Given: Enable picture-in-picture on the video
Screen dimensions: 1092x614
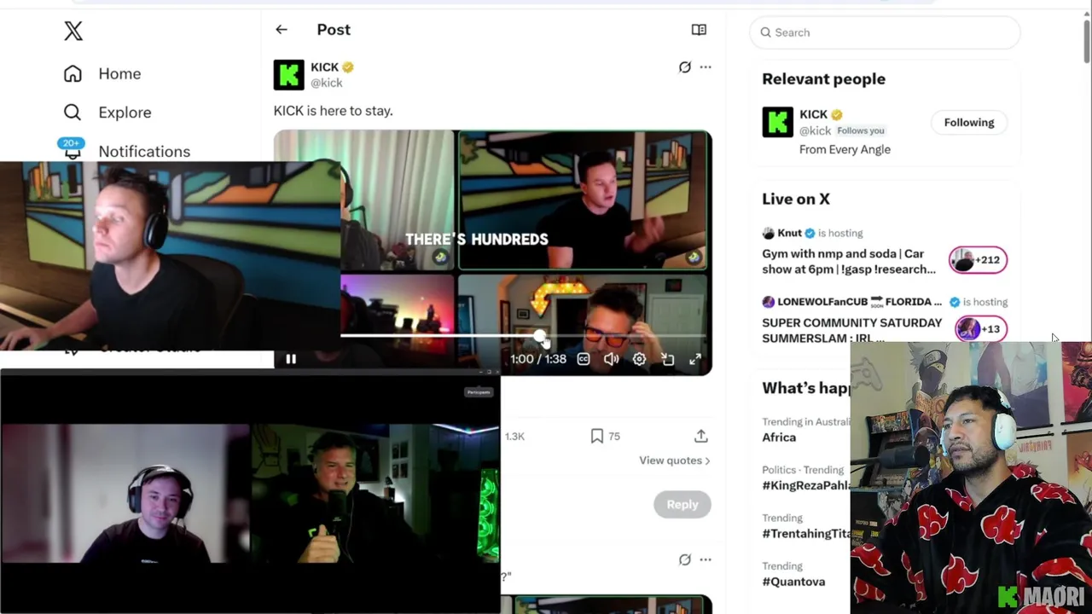Looking at the screenshot, I should (667, 359).
